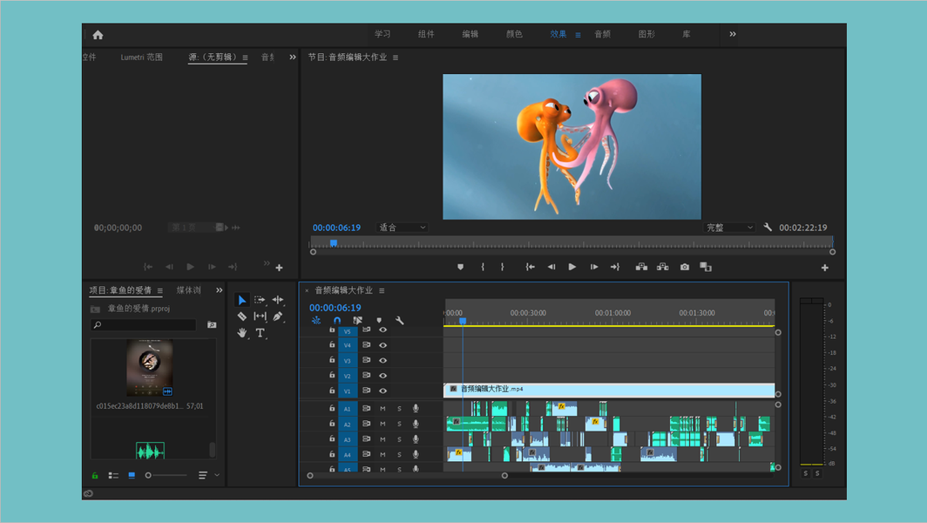
Task: Open playback resolution dropdown 完整
Action: [x=729, y=228]
